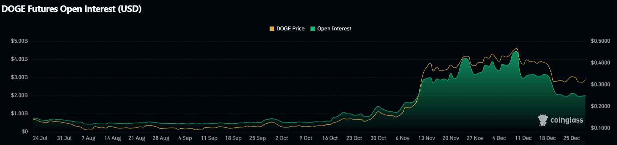The width and height of the screenshot is (617, 145).
Task: Toggle the DOGE Price series label
Action: [290, 29]
